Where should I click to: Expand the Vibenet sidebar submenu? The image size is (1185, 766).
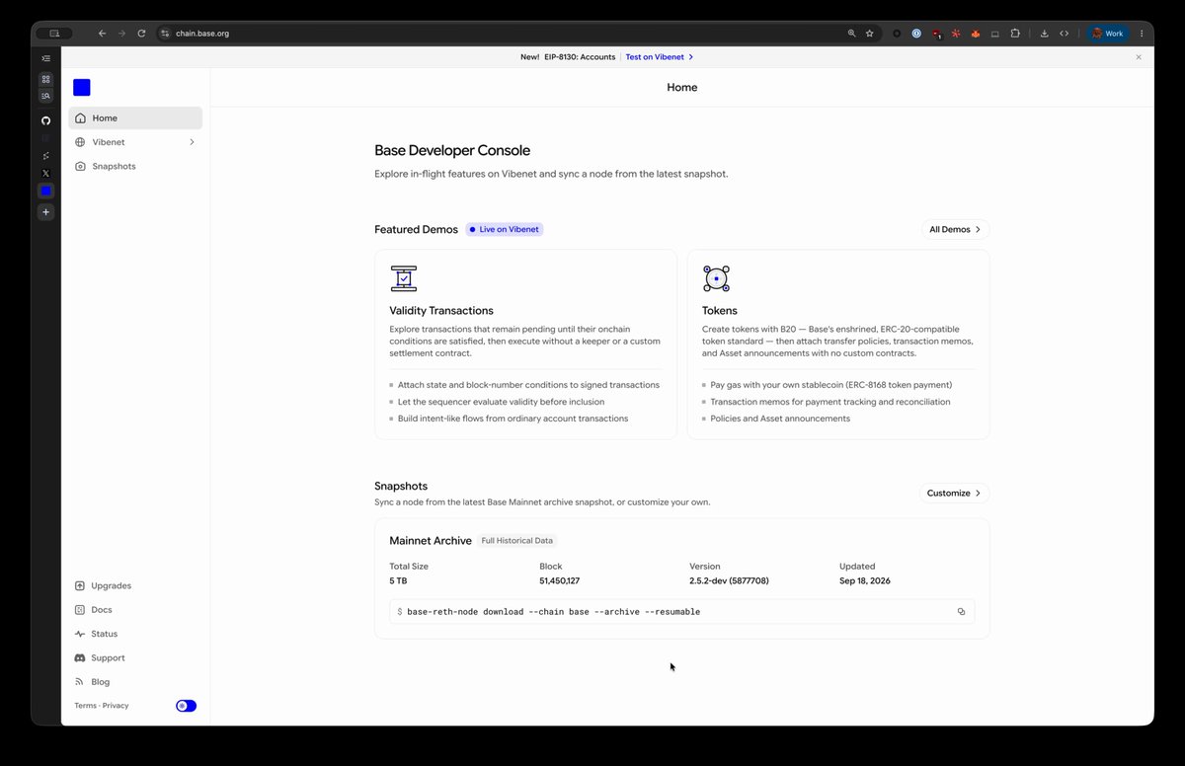192,142
